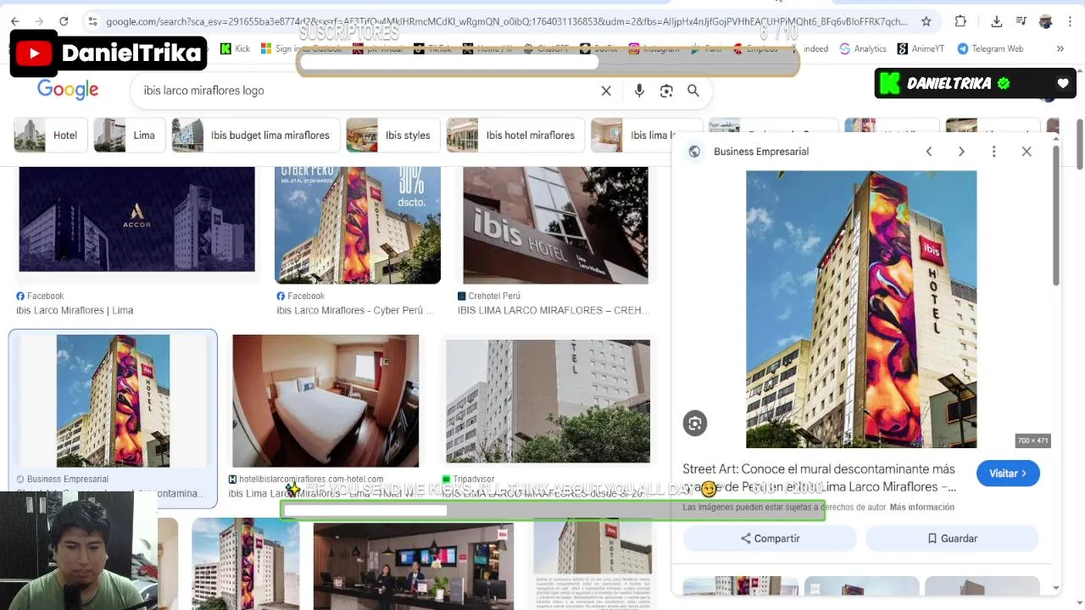Viewport: 1085px width, 610px height.
Task: Go forward with the browser forward arrow
Action: click(x=39, y=21)
